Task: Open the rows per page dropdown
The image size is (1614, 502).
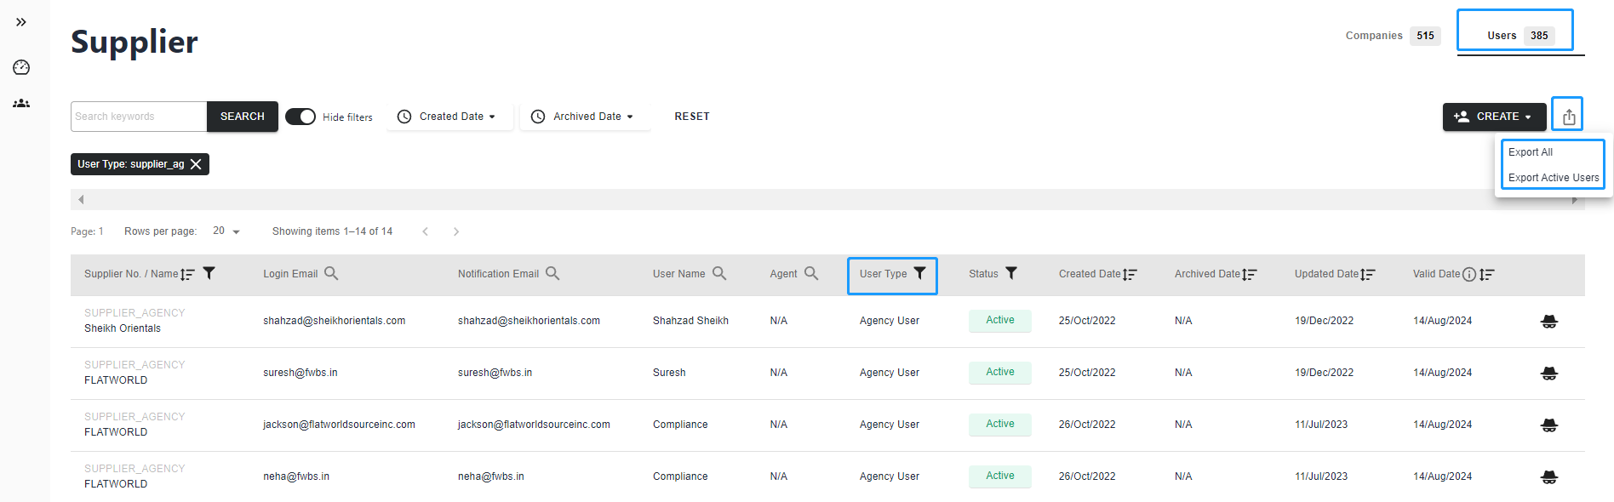Action: click(226, 231)
